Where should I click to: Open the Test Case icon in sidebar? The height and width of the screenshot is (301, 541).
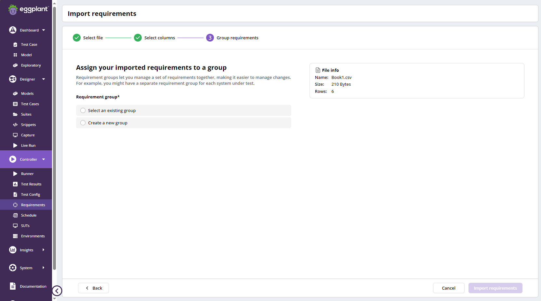[15, 44]
